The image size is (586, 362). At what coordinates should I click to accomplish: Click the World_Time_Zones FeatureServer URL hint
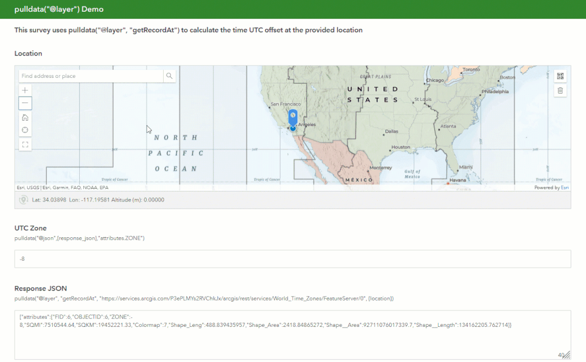pyautogui.click(x=204, y=299)
